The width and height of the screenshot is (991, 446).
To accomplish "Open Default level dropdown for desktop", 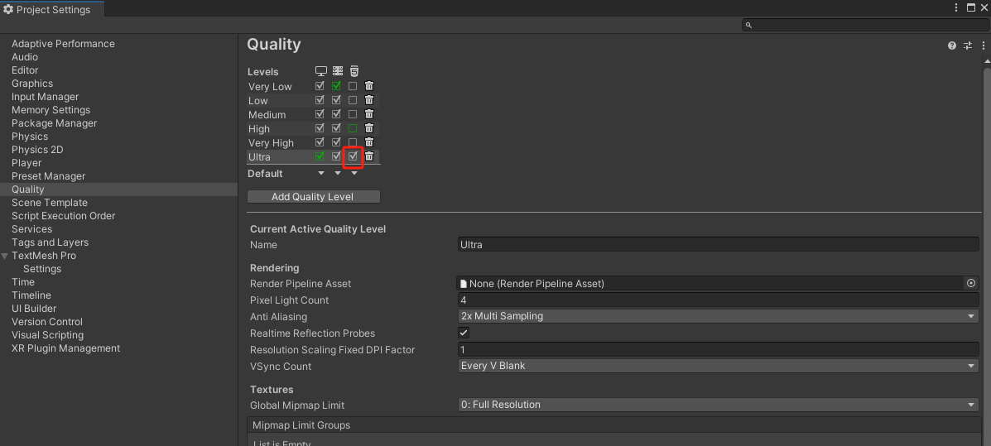I will coord(321,173).
